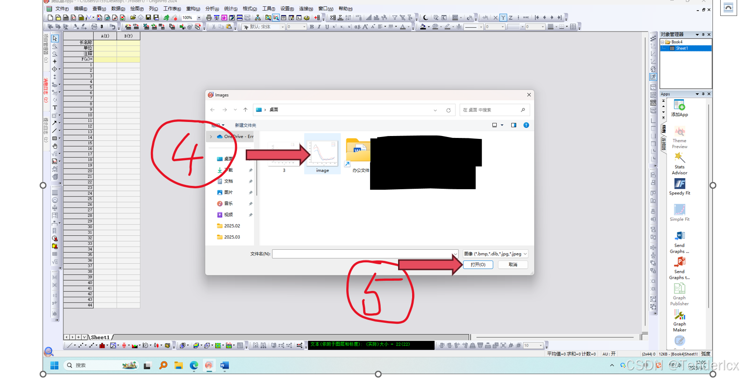Viewport: 741px width, 378px height.
Task: Click the 取消 button
Action: coord(513,265)
